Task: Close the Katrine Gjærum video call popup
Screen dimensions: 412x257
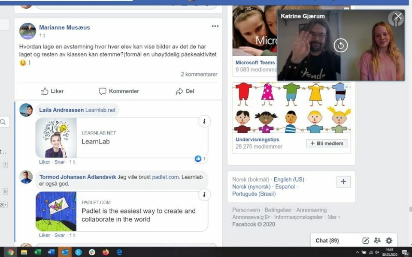Action: pos(398,17)
